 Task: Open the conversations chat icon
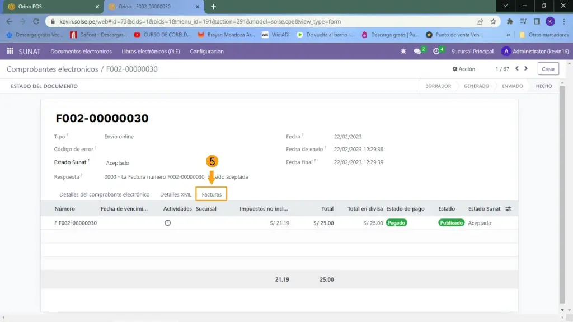tap(417, 52)
